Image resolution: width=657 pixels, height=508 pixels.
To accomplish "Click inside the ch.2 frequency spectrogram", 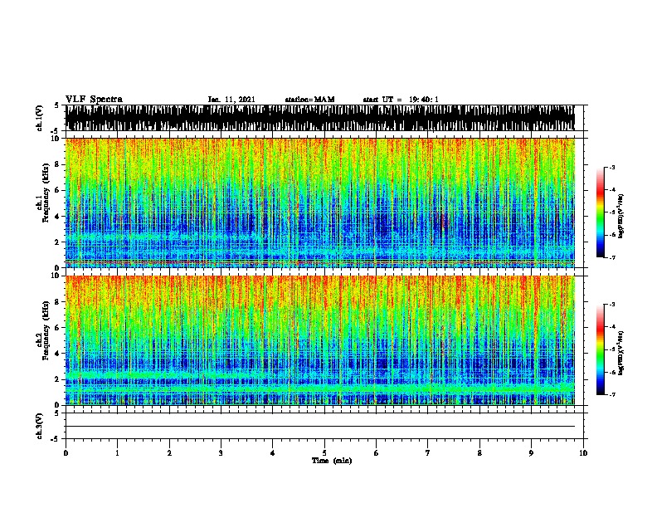I will [320, 340].
